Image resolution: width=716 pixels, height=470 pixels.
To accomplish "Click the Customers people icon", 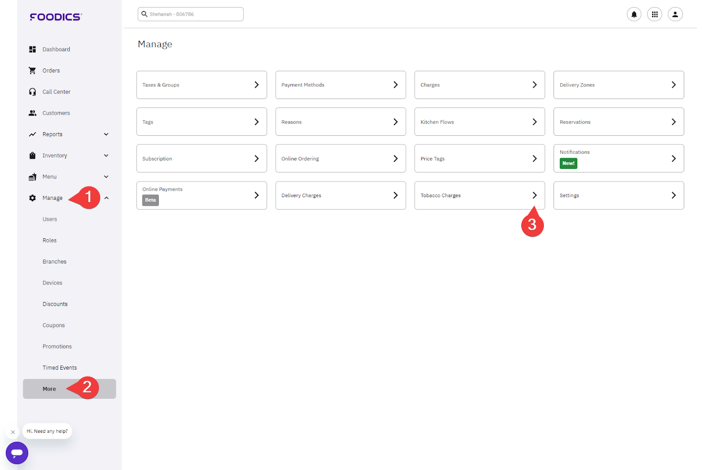I will click(x=32, y=113).
